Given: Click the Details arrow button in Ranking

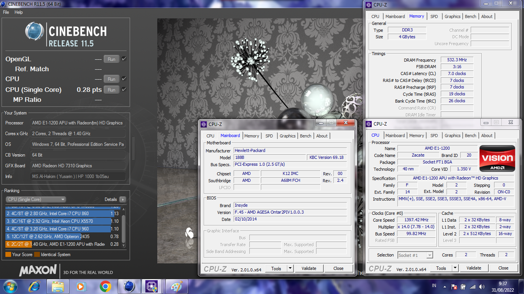Looking at the screenshot, I should click(x=122, y=199).
